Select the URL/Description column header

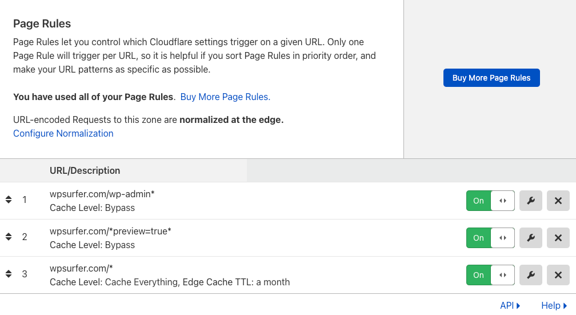(85, 170)
